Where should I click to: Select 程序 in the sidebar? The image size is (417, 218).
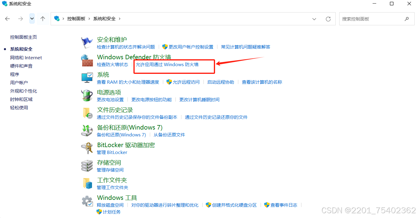tap(15, 74)
